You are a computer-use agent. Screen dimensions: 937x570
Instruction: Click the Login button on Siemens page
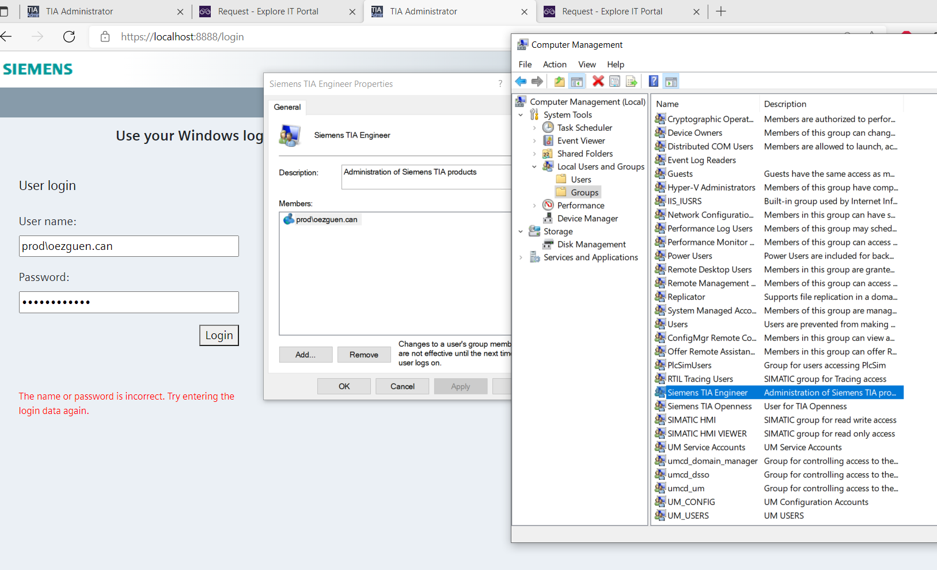coord(219,335)
